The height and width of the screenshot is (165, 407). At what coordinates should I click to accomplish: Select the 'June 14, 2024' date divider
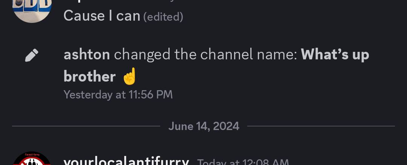(x=203, y=126)
